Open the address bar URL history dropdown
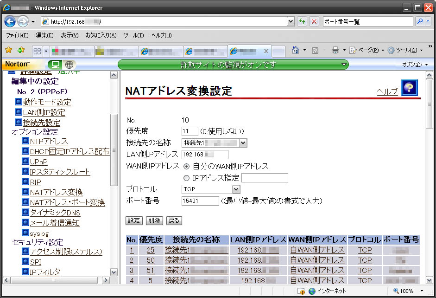The image size is (436, 298). coord(291,21)
